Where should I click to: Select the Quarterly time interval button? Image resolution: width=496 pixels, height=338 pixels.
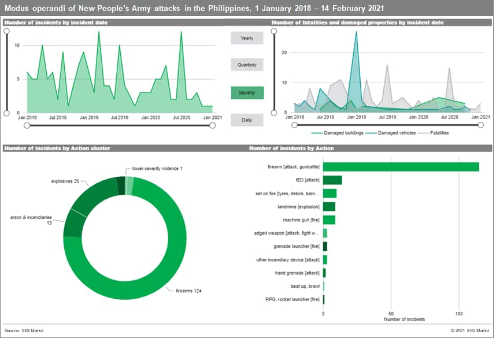(247, 65)
